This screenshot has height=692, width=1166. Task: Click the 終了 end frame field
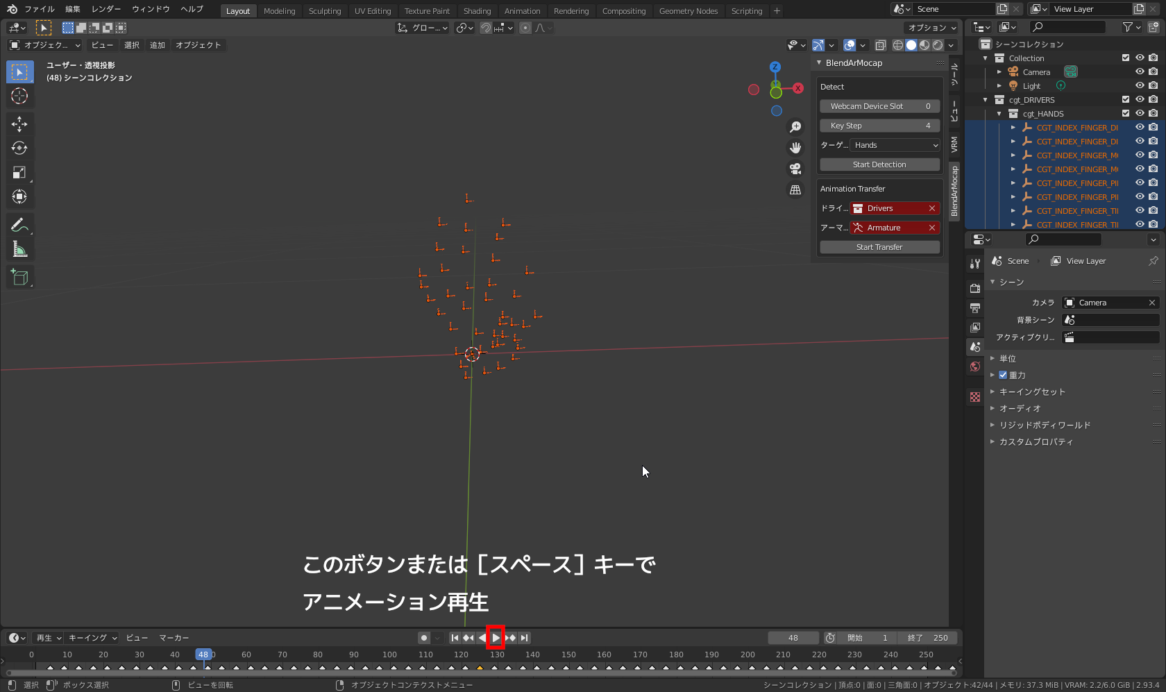tap(927, 638)
